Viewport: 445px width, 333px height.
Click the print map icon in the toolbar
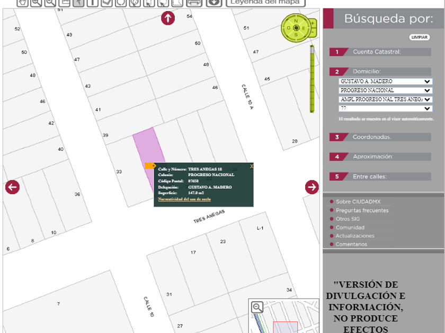(x=194, y=2)
